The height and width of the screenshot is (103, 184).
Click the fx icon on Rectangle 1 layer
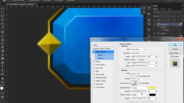179,24
